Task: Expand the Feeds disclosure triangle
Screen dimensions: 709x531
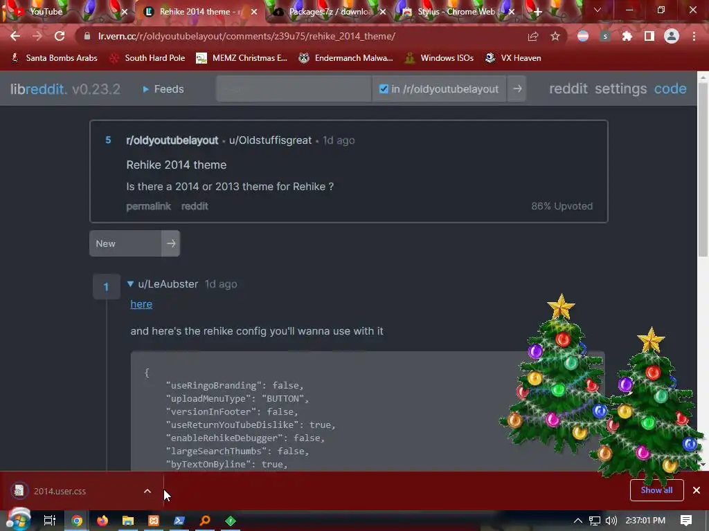Action: (145, 89)
